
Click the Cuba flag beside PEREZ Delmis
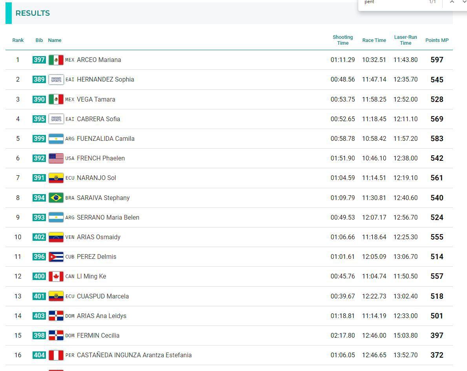click(x=56, y=257)
